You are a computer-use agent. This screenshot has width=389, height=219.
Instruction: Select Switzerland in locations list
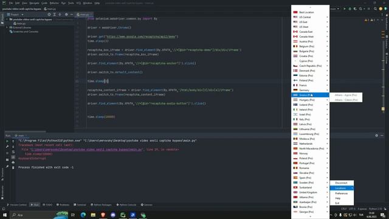point(310,187)
